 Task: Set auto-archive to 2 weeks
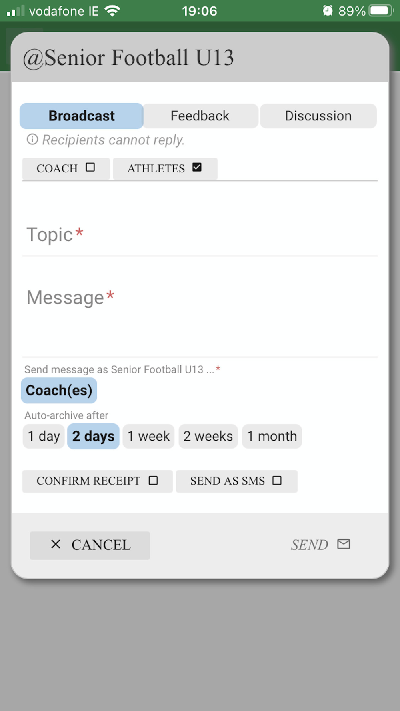pyautogui.click(x=208, y=436)
